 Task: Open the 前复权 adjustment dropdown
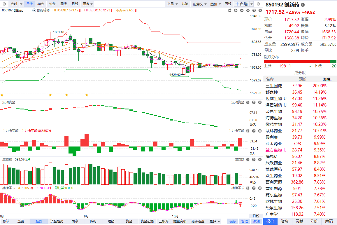[200, 4]
